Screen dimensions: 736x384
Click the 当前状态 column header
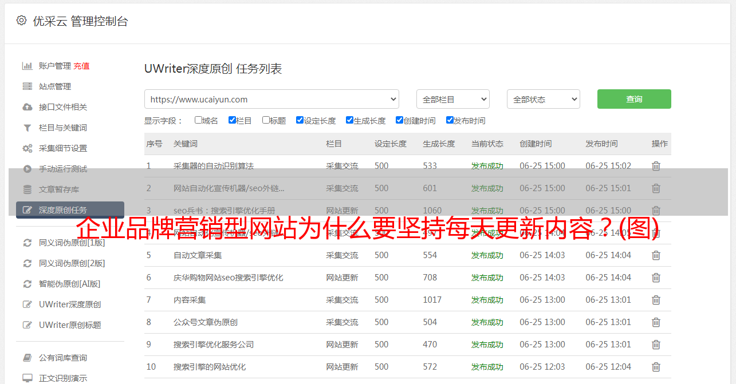[487, 144]
